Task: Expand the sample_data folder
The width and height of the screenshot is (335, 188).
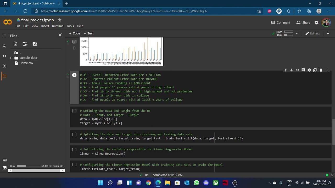Action: [x=11, y=58]
